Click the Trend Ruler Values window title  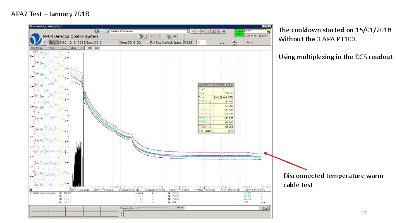211,85
